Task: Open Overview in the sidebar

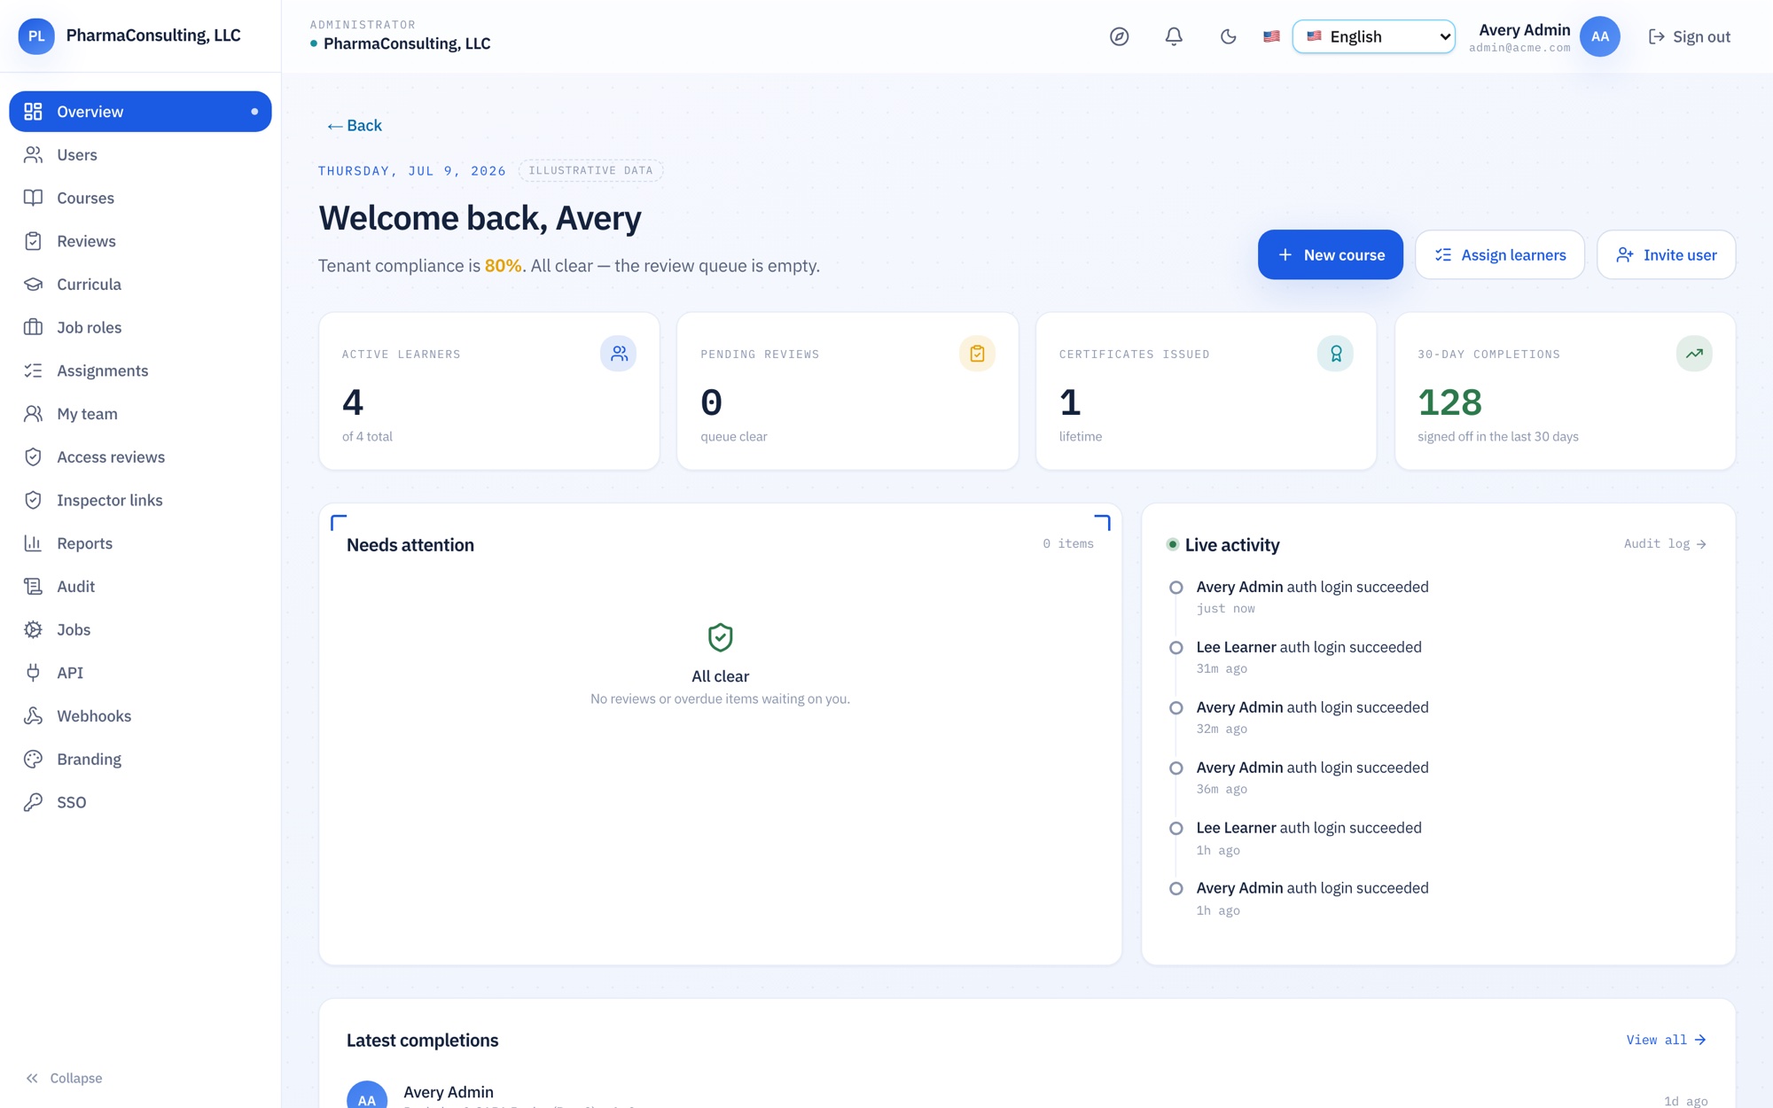Action: pyautogui.click(x=140, y=112)
